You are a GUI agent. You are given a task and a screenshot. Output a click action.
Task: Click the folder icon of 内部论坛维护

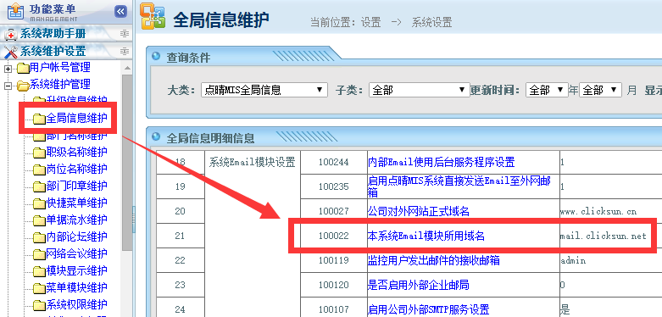[x=39, y=237]
